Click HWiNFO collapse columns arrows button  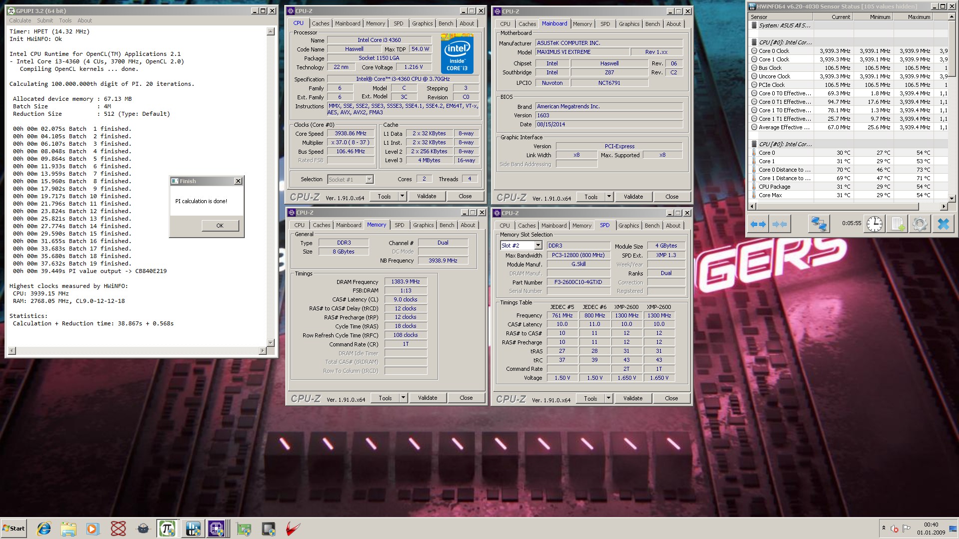[779, 224]
